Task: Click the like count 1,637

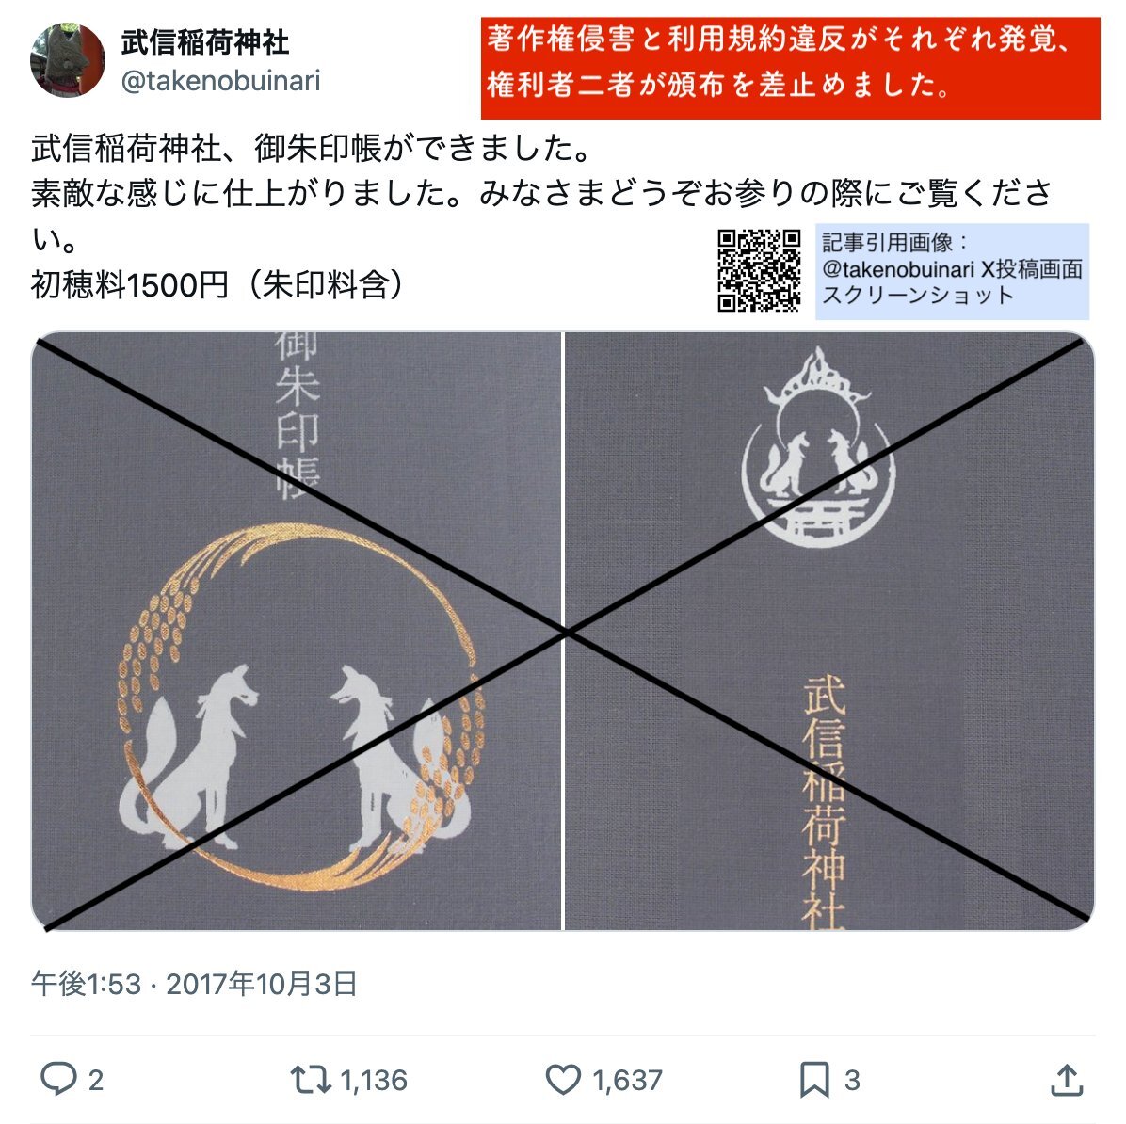Action: coord(627,1080)
